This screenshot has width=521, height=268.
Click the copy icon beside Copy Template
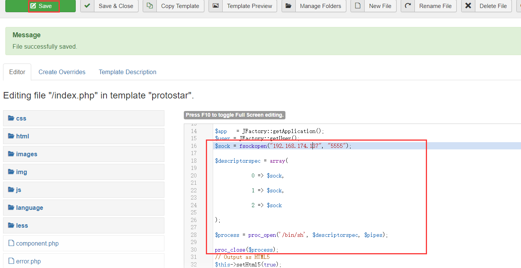150,6
